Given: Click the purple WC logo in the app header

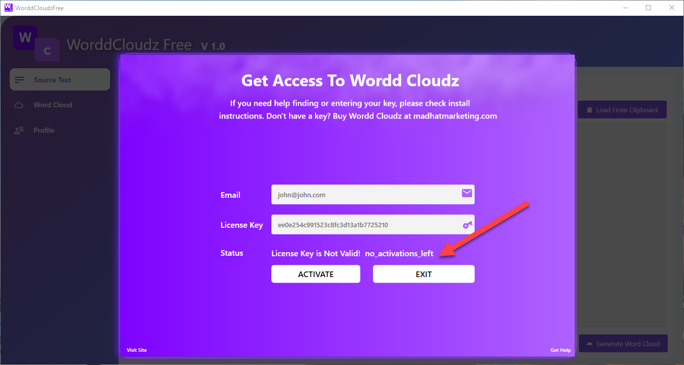Looking at the screenshot, I should tap(35, 43).
